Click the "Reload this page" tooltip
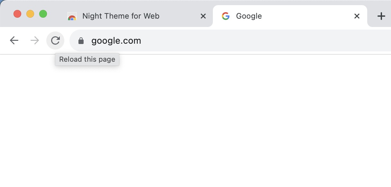This screenshot has width=391, height=187. click(x=87, y=59)
